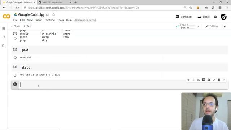Screen dimensions: 231x130
Task: Open the Comment panel
Action: click(184, 17)
